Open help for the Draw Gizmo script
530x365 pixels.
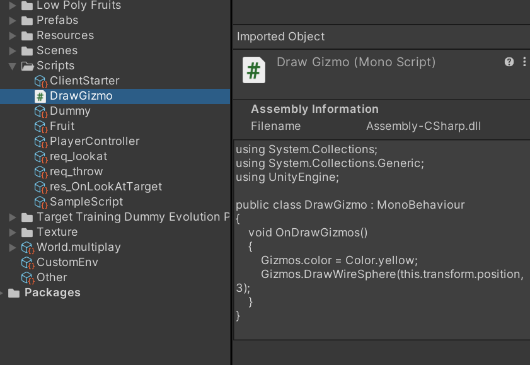[509, 62]
